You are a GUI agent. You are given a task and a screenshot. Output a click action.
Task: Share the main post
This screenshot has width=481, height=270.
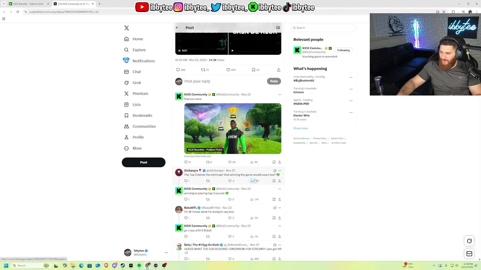coord(278,70)
